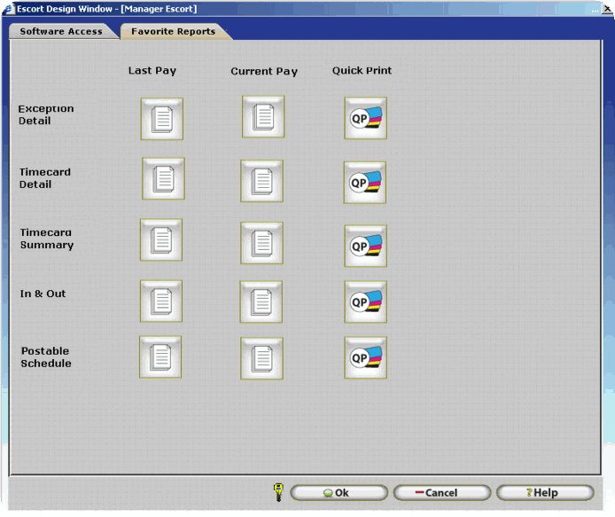Open Last Pay Timecard Detail report
This screenshot has height=517, width=615.
tap(163, 179)
